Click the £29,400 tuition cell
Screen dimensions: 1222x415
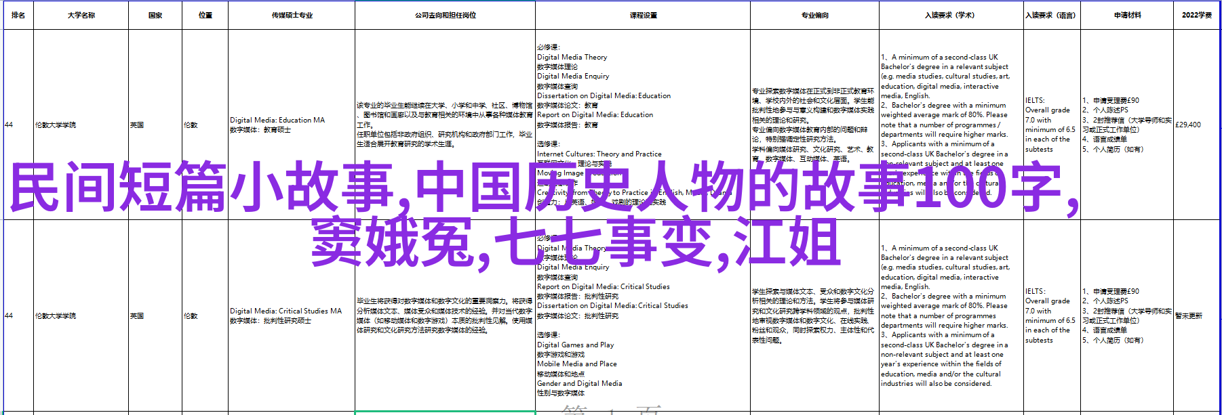(x=1196, y=125)
